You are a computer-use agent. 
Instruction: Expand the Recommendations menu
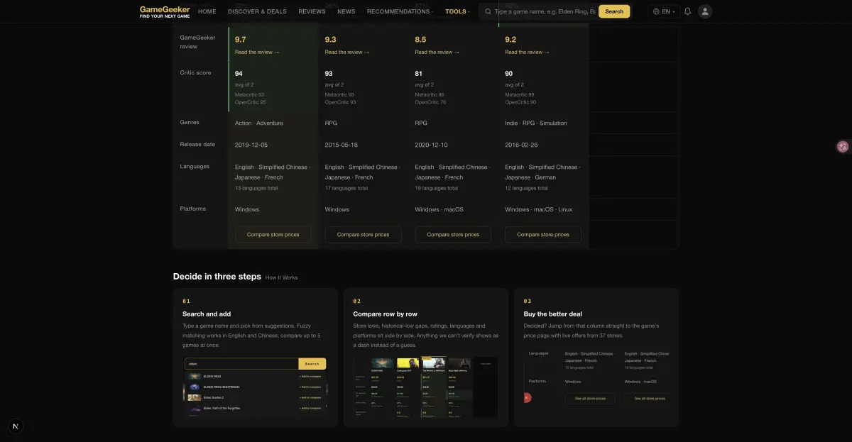click(x=400, y=11)
